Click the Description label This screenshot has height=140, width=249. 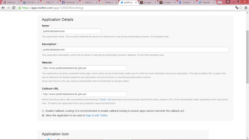click(49, 44)
